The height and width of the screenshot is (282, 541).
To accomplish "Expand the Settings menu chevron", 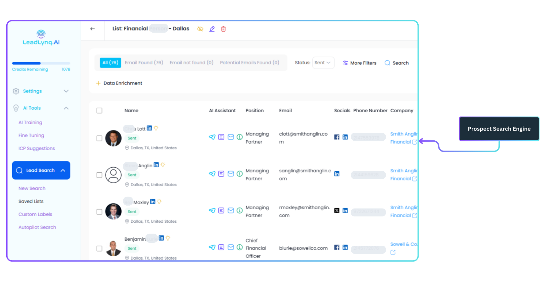I will (x=66, y=91).
